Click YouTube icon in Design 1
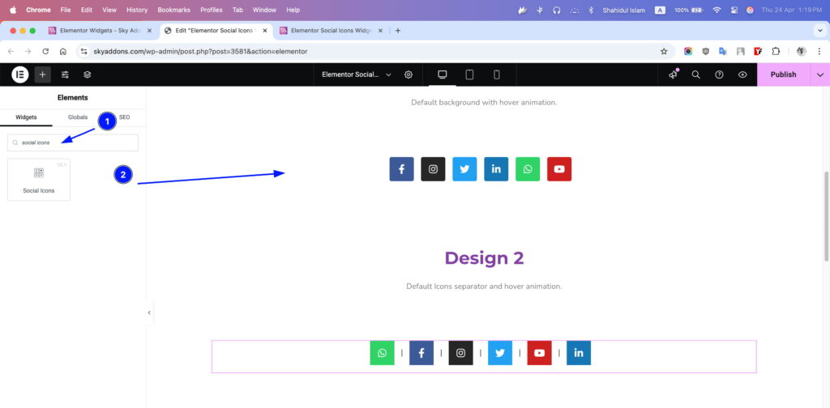 click(559, 169)
